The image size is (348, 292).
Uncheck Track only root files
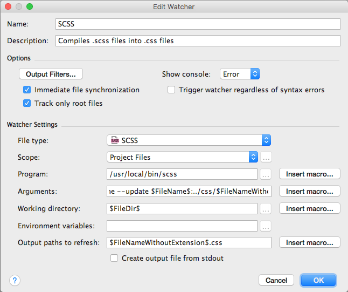tap(27, 104)
